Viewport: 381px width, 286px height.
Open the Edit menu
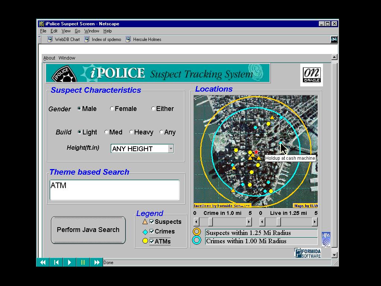click(54, 31)
